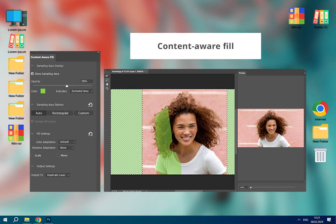
Task: Open Photoshop from the taskbar
Action: coord(49,219)
